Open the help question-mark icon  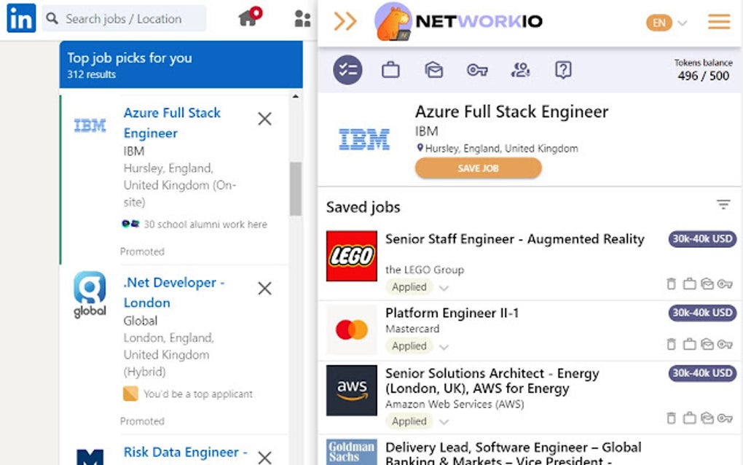(x=563, y=70)
